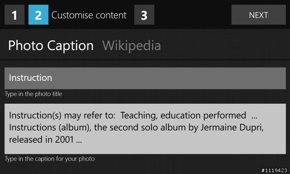Image resolution: width=290 pixels, height=174 pixels.
Task: Click "Instructions (album)" in the caption text
Action: (50, 127)
